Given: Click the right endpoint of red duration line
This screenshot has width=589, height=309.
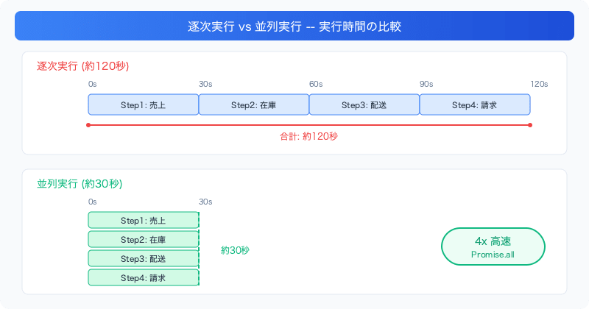Looking at the screenshot, I should point(530,125).
